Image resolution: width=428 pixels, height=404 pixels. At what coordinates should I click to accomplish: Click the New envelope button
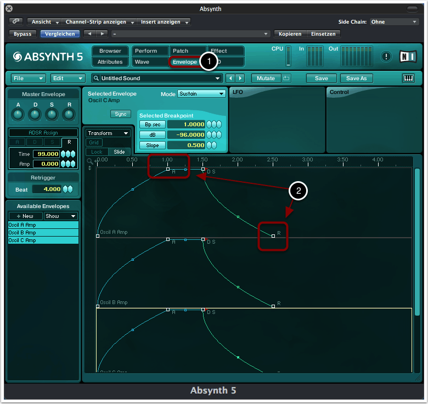tap(25, 216)
